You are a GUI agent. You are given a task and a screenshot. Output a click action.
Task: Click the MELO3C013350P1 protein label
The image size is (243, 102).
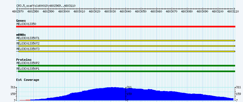28,69
